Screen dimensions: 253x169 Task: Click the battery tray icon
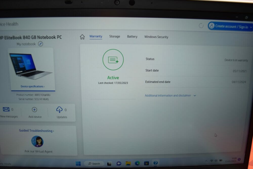[221, 160]
